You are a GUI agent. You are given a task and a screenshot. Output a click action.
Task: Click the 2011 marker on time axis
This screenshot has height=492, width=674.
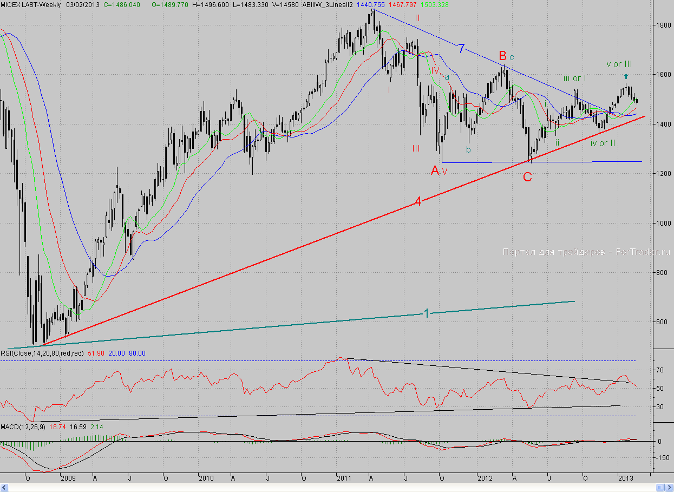(x=344, y=478)
